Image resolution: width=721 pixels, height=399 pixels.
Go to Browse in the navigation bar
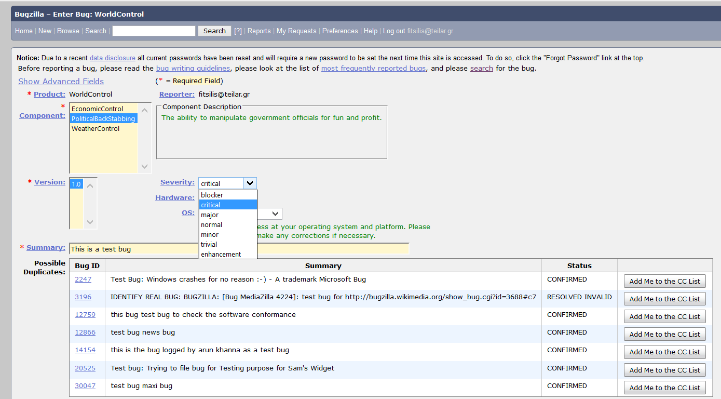(x=69, y=31)
